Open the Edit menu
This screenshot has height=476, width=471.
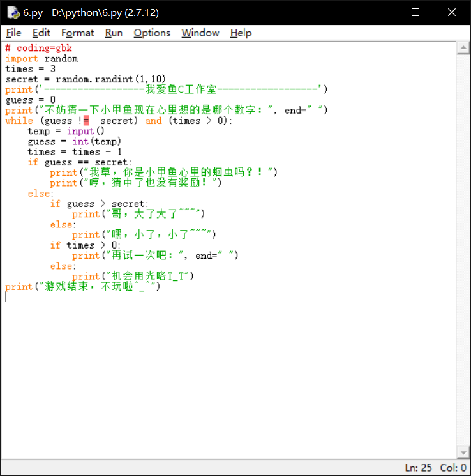click(41, 33)
